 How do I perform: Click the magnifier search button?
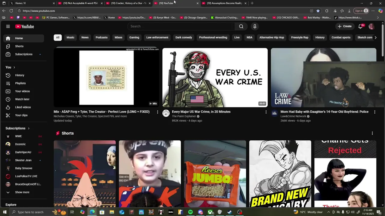pos(241,26)
